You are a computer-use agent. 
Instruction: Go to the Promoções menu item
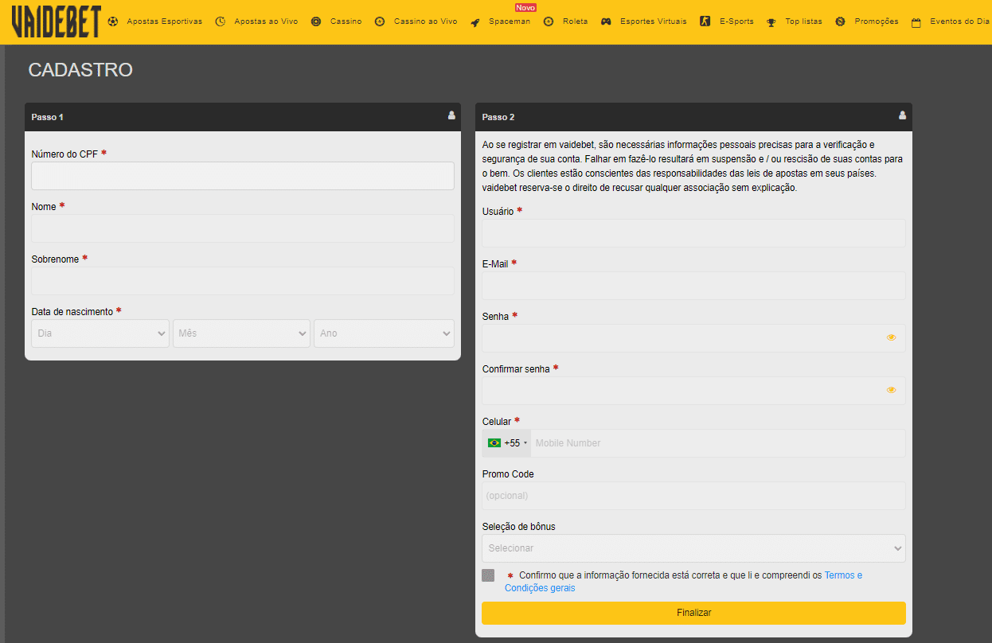(876, 21)
